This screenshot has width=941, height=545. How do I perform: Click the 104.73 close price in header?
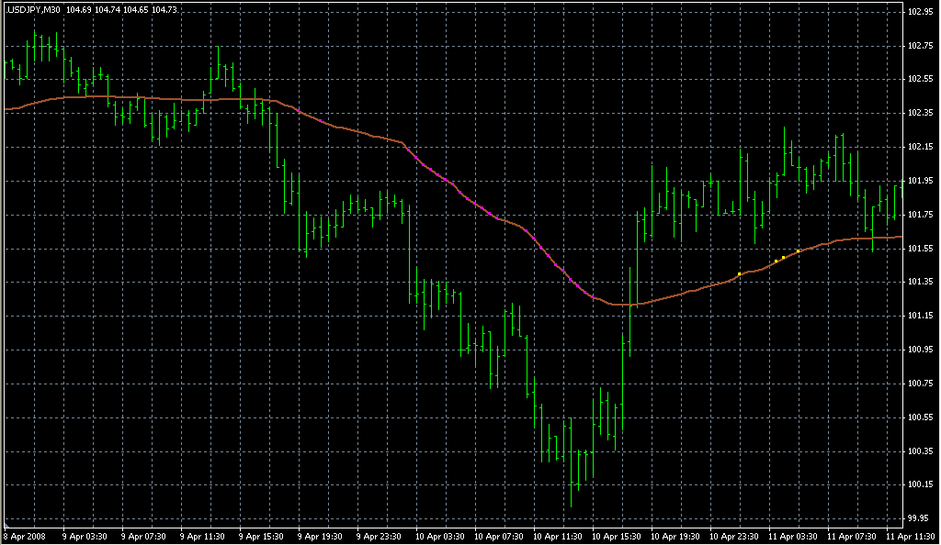[164, 10]
